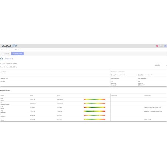The image size is (167, 167).
Task: Switch to the first tab left of Results
Action: click(x=6, y=50)
